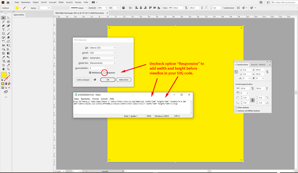Click the Code anzeigen button
298x173 pixels.
(83, 80)
